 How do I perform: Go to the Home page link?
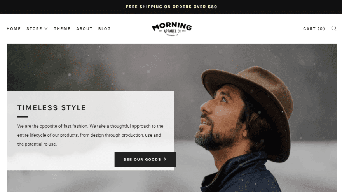(14, 29)
